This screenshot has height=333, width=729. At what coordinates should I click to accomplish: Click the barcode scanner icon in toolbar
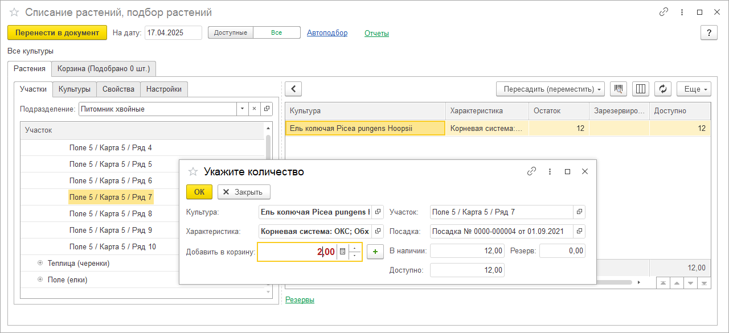619,89
